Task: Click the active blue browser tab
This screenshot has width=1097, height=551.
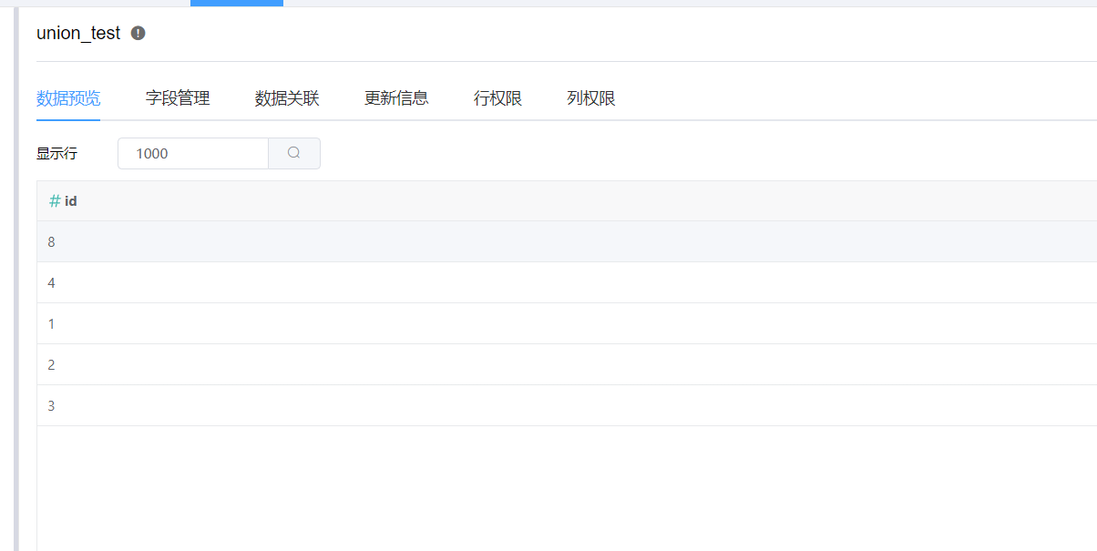Action: coord(236,4)
